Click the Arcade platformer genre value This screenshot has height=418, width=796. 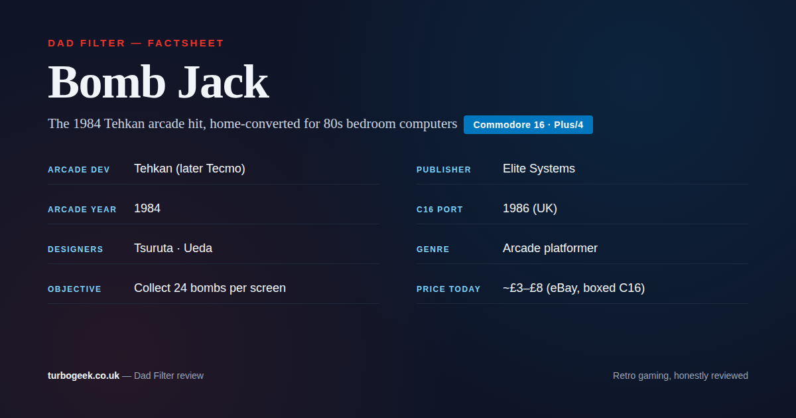coord(550,247)
